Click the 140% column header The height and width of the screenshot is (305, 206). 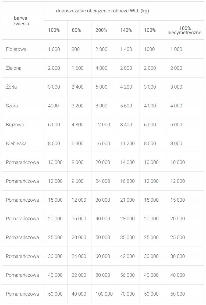coord(126,30)
